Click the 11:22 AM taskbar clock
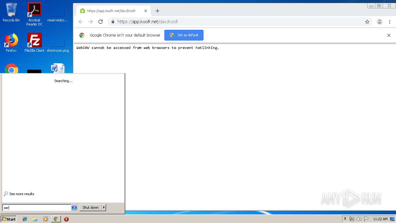396x223 pixels. (380, 219)
